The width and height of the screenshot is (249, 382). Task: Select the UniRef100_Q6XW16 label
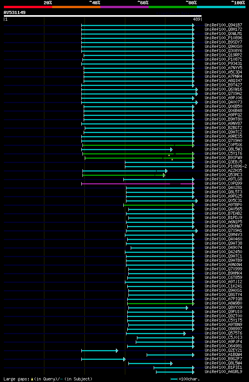pos(223,89)
